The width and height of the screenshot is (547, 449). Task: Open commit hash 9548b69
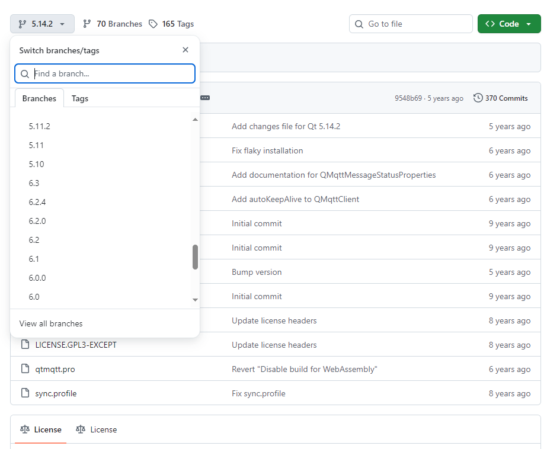(x=408, y=98)
